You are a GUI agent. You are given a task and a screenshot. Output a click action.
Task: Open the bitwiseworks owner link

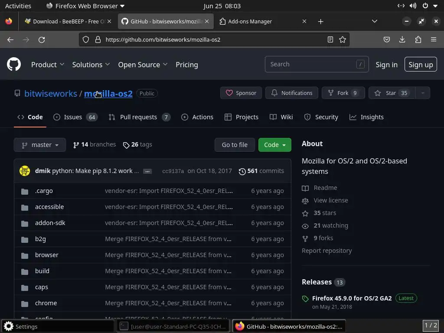coord(51,94)
